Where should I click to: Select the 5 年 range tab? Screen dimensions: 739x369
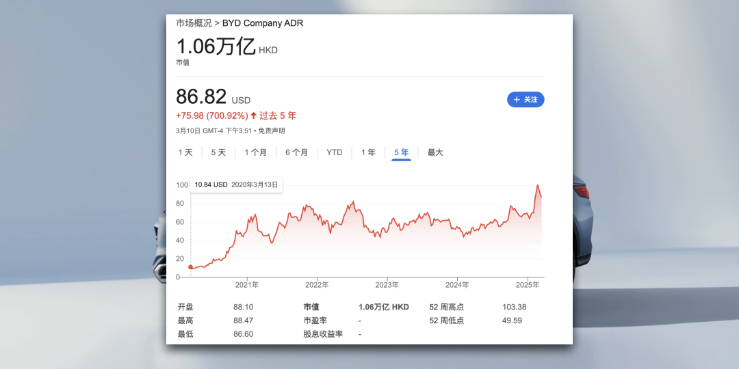401,152
